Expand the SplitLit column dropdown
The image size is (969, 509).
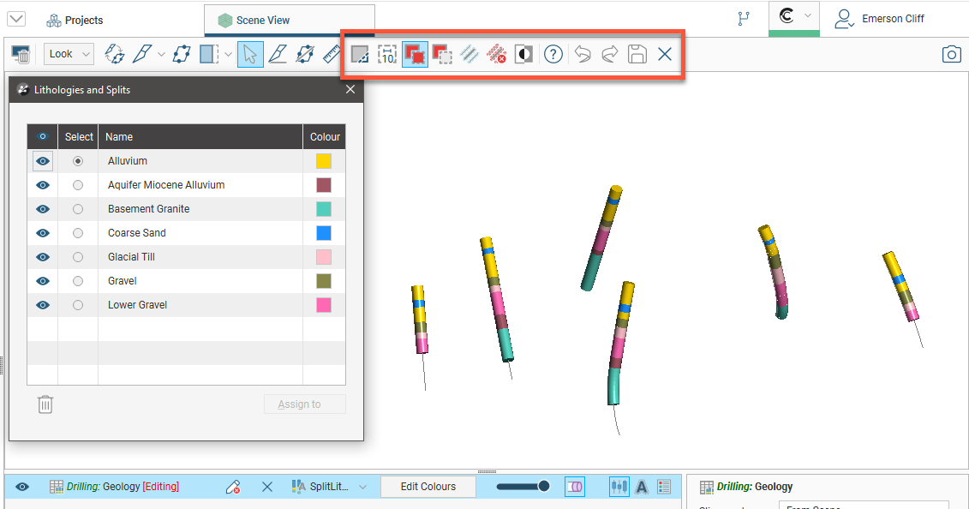(x=362, y=487)
